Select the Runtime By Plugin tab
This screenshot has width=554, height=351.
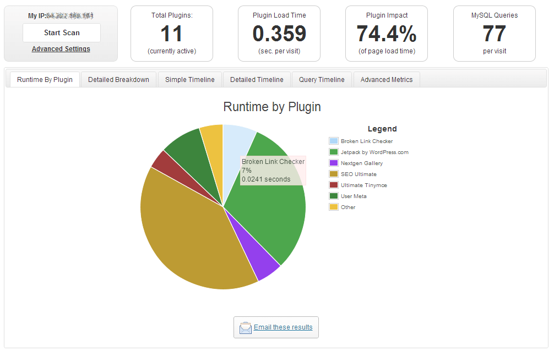tap(44, 79)
